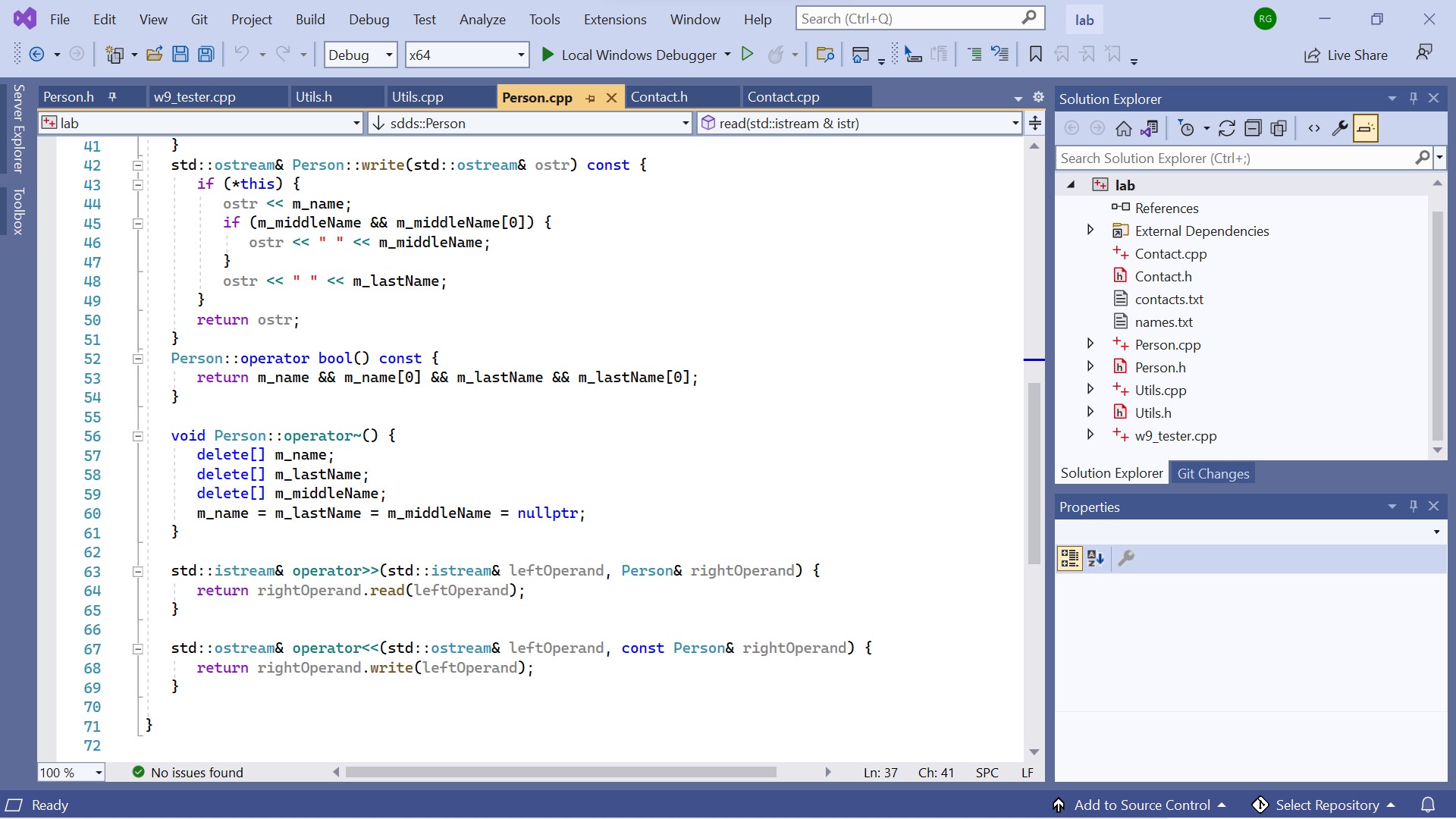
Task: Click the Search Solution Explorer input field
Action: click(x=1235, y=158)
